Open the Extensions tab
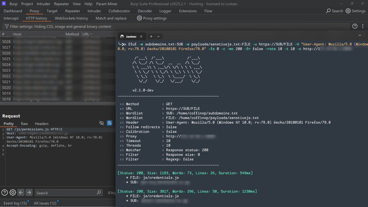The width and height of the screenshot is (368, 207). (x=188, y=11)
